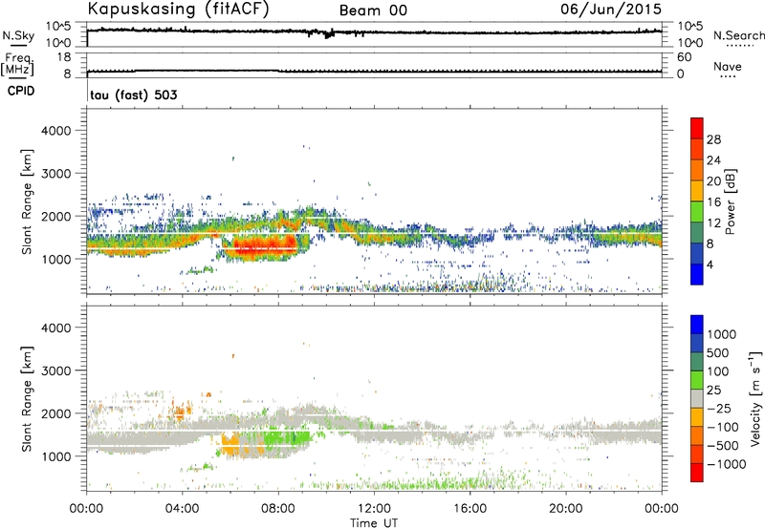Click the '12:00' time axis label
This screenshot has height=529, width=765.
point(374,509)
